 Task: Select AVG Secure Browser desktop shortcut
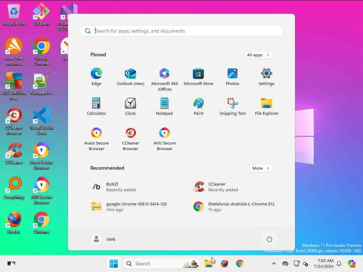click(x=41, y=191)
